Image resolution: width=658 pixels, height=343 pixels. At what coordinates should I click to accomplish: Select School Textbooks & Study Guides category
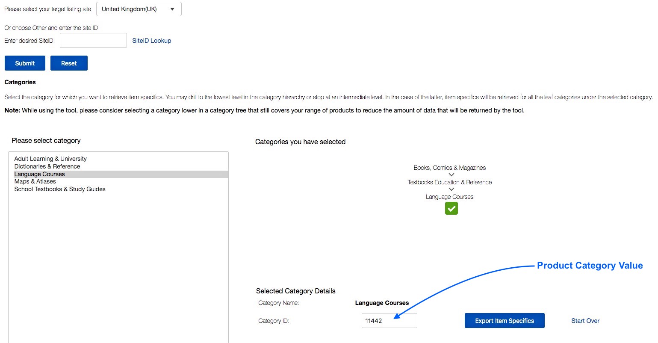pos(60,189)
